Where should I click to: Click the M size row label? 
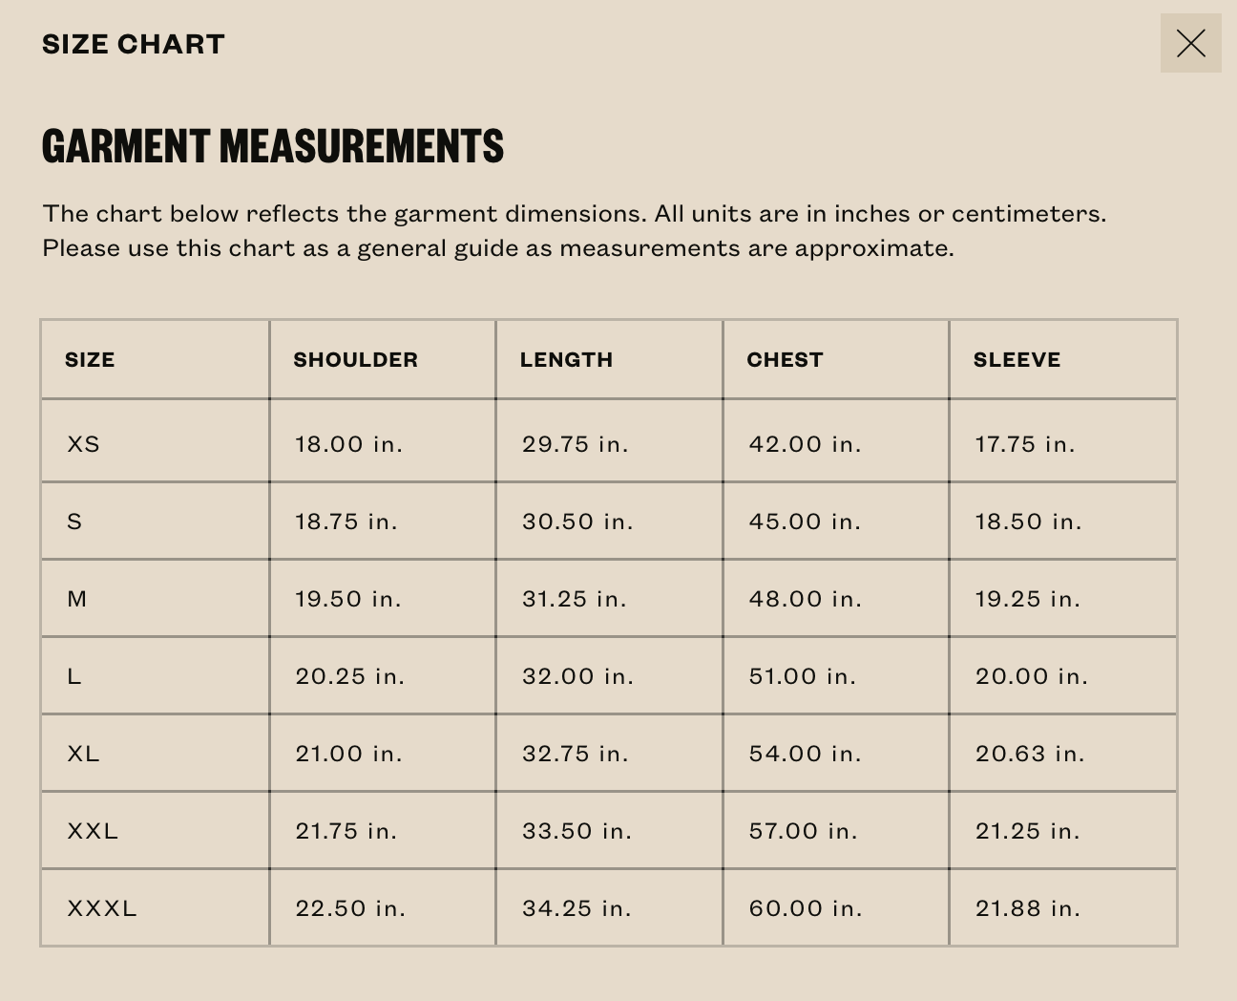pos(77,599)
